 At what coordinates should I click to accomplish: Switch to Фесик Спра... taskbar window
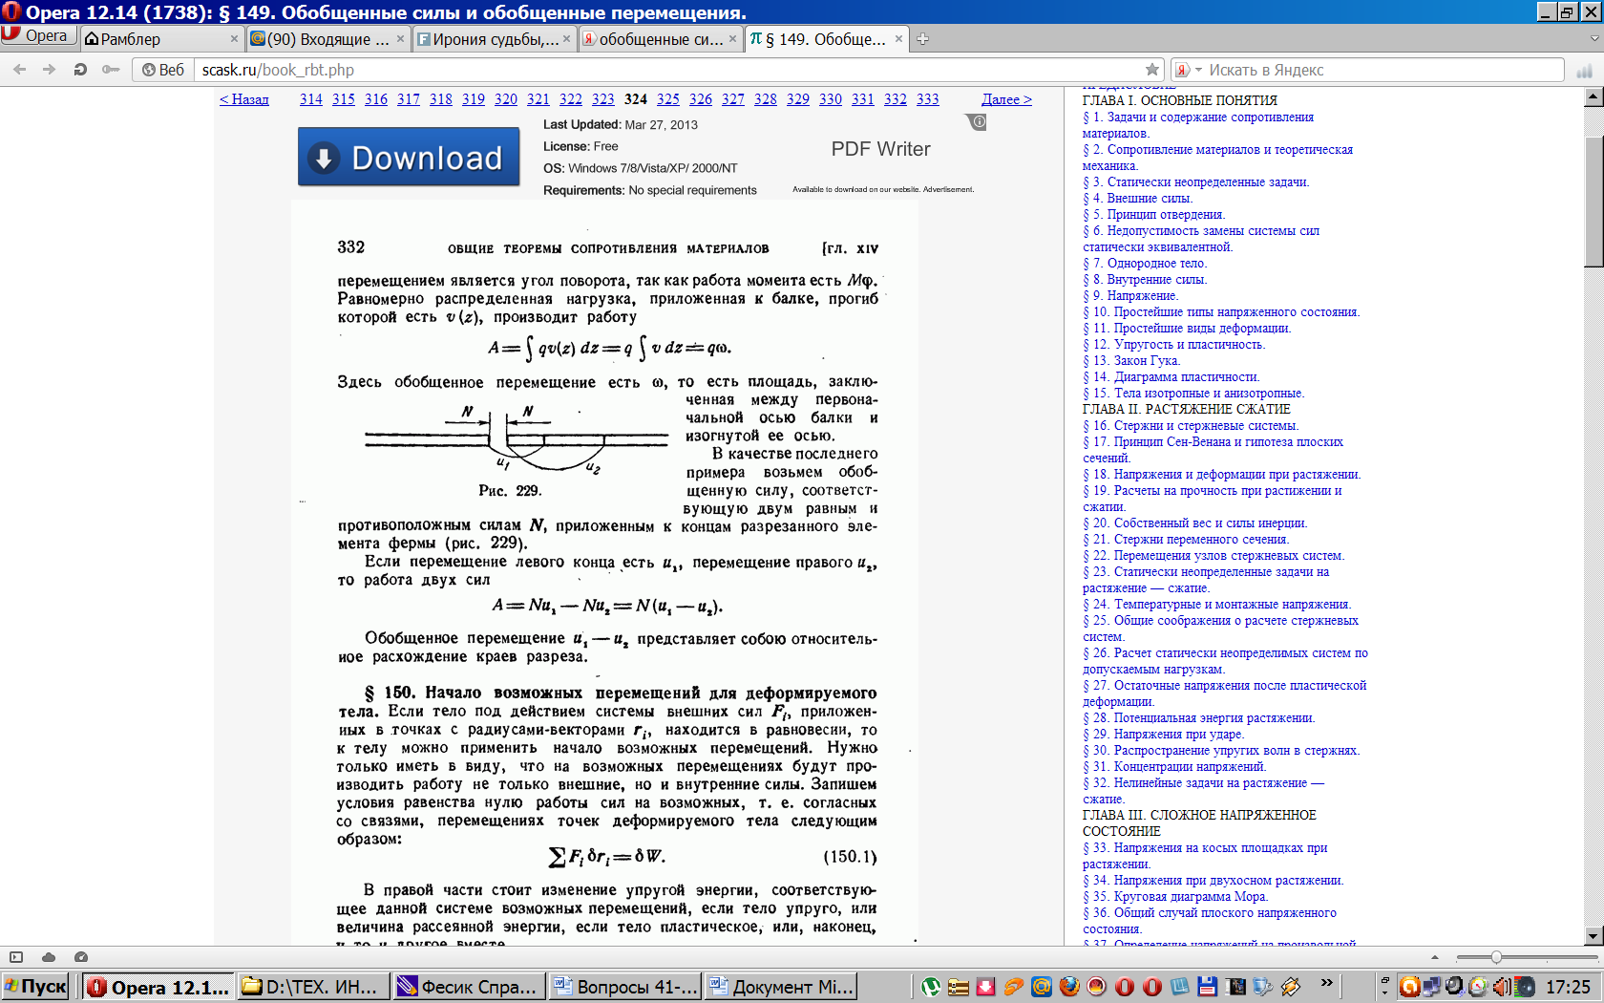pos(470,987)
